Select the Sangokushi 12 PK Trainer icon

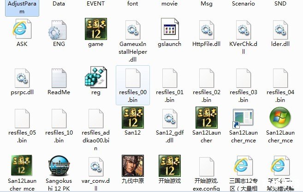[x=59, y=166]
